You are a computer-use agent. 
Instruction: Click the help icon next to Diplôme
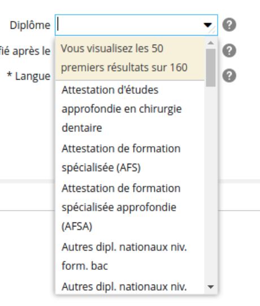coord(229,25)
